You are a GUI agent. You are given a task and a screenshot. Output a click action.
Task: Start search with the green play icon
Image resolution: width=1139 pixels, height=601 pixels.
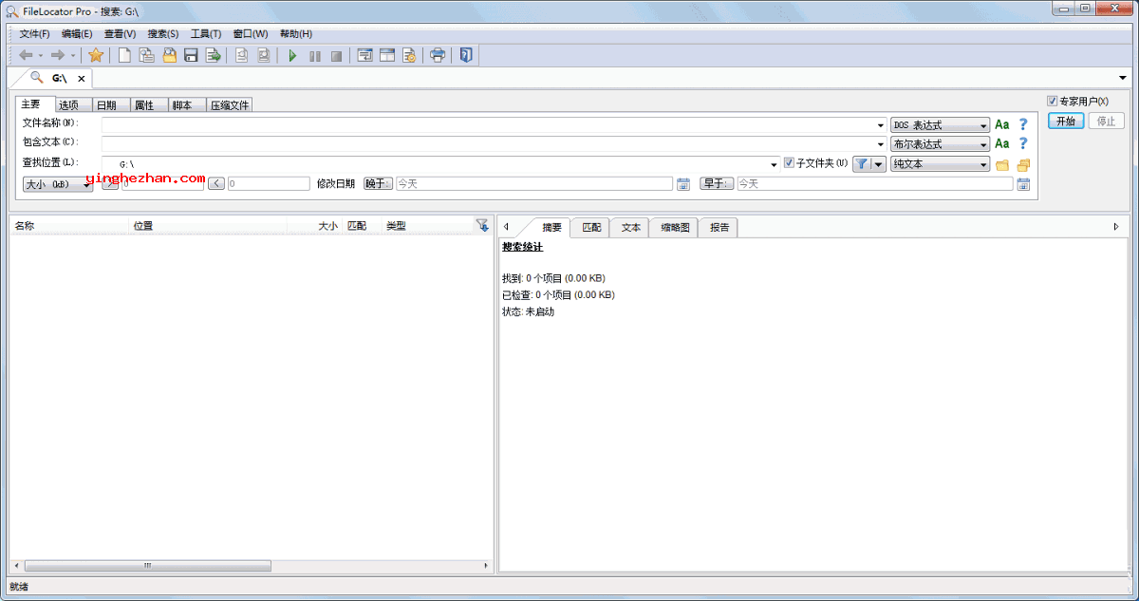tap(292, 56)
